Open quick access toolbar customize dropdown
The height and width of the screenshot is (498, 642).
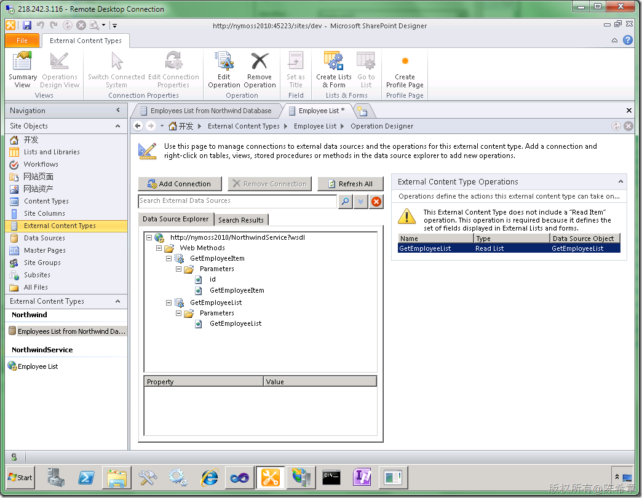(x=114, y=25)
